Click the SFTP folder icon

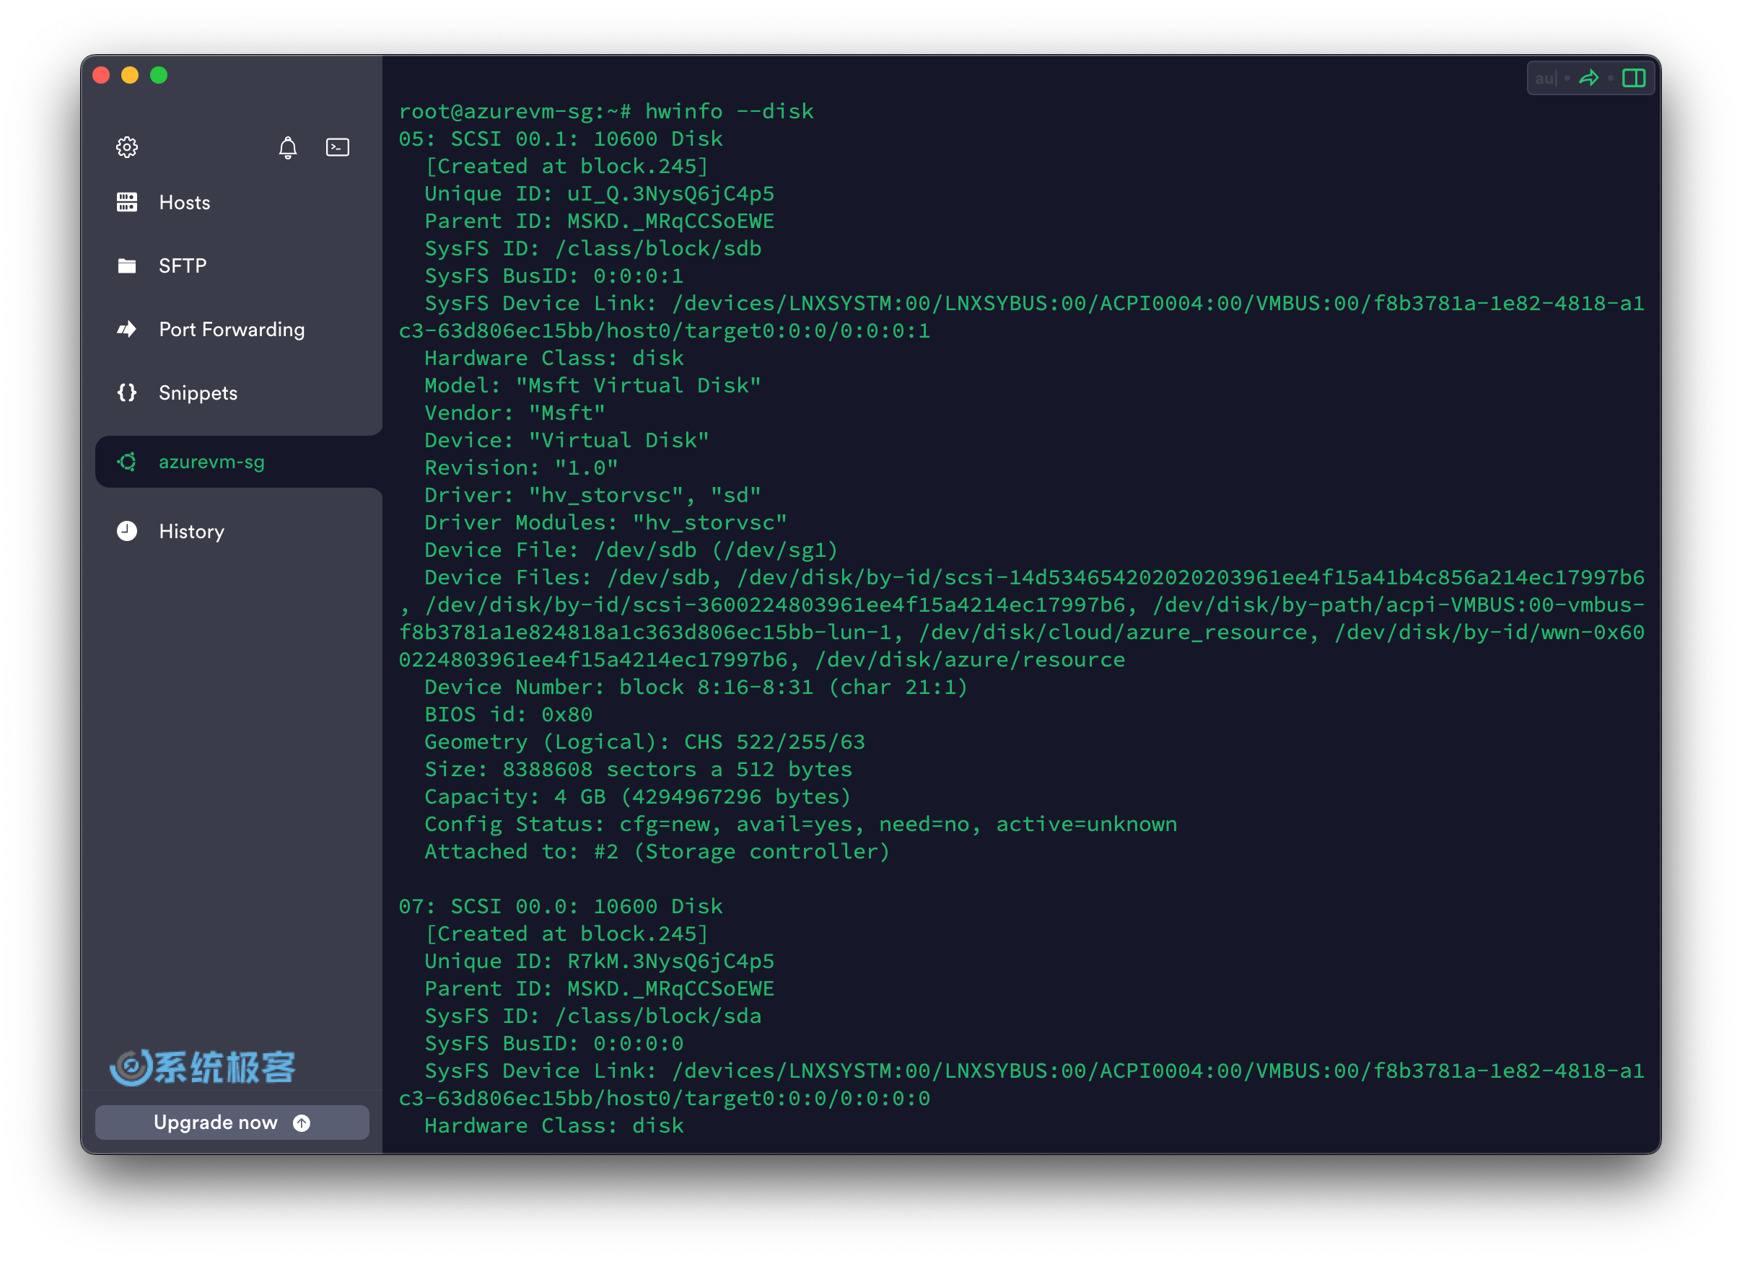point(127,265)
